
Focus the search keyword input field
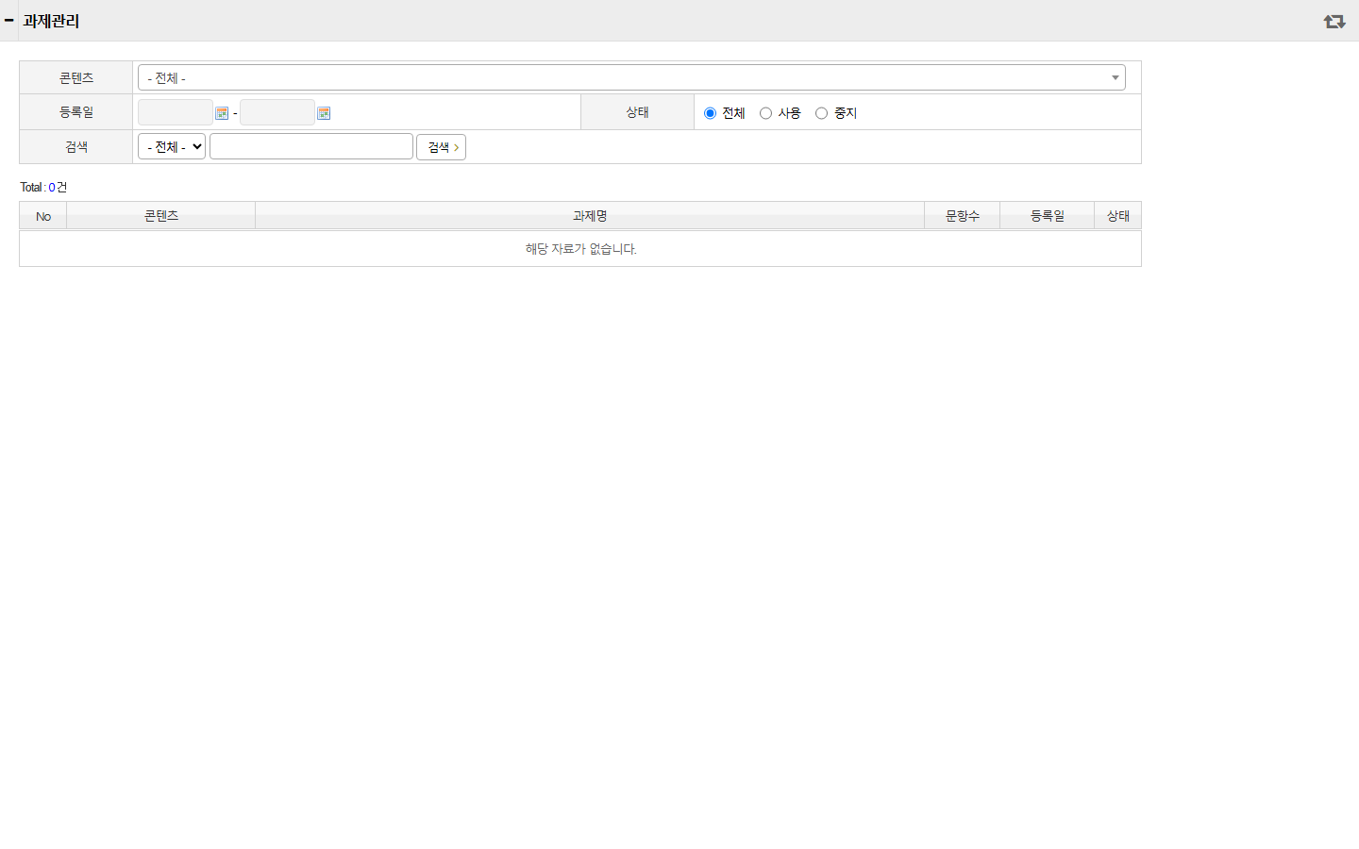311,146
